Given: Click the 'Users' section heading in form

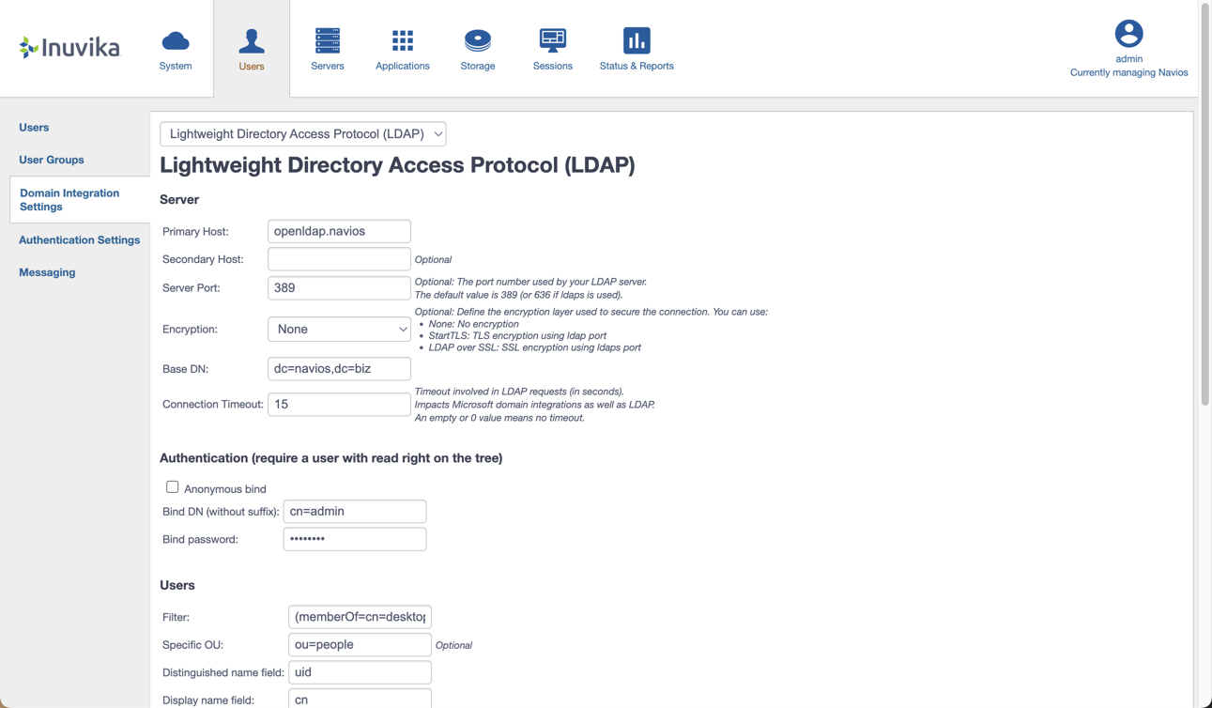Looking at the screenshot, I should pos(177,585).
